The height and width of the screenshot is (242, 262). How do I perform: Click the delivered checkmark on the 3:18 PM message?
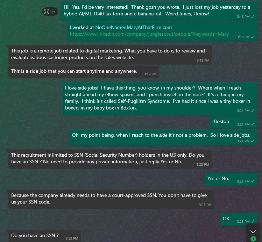(x=253, y=17)
